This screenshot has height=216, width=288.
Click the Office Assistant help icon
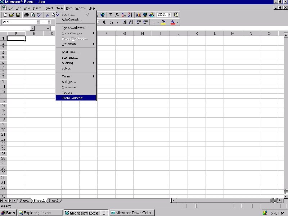point(176,15)
